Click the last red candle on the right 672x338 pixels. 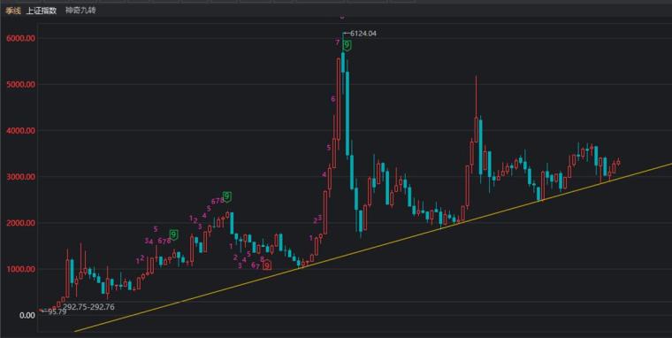click(x=618, y=163)
